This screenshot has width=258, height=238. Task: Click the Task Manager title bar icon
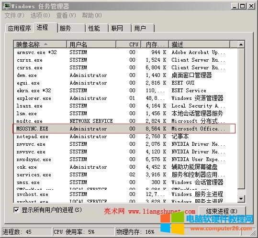click(7, 6)
